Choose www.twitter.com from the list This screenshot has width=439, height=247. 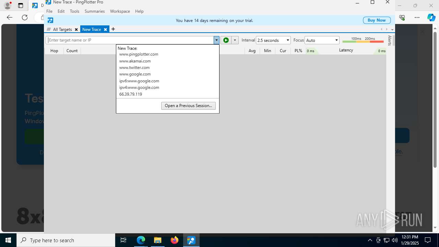pyautogui.click(x=134, y=68)
